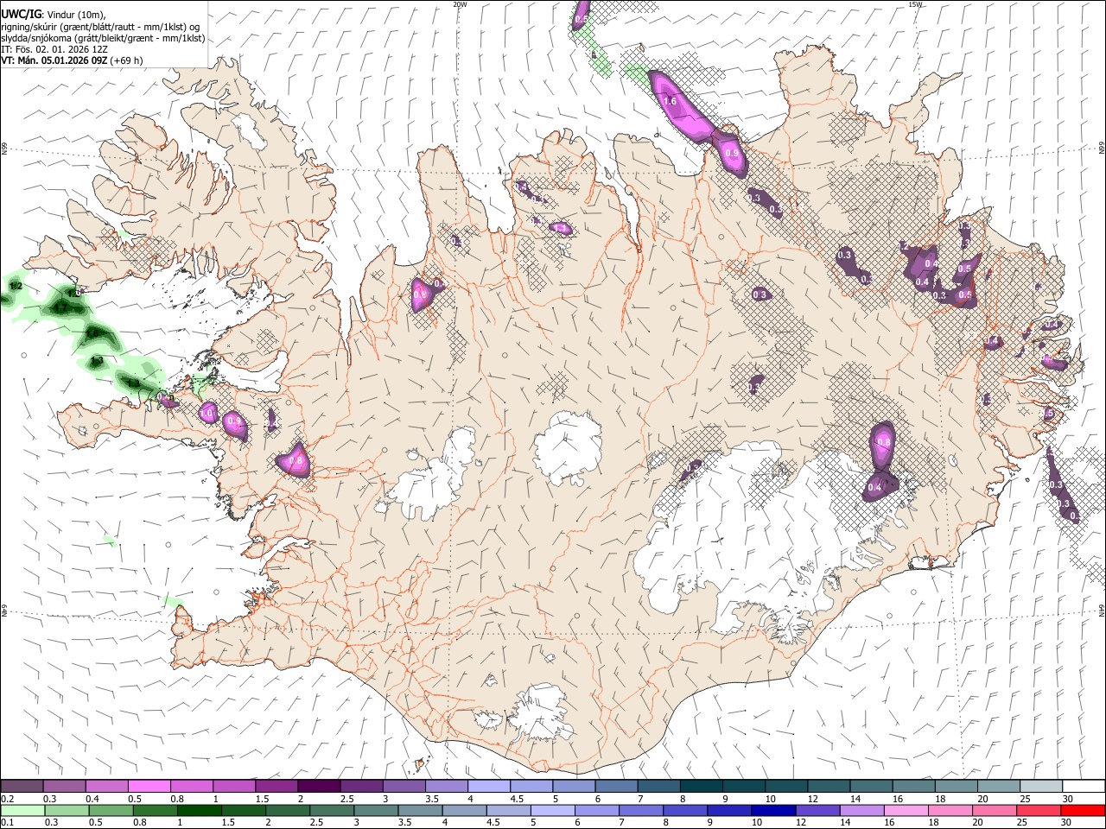Click the '0.4' value below the southeast '0.8'
Screen dimensions: 1106x829
[x=874, y=488]
